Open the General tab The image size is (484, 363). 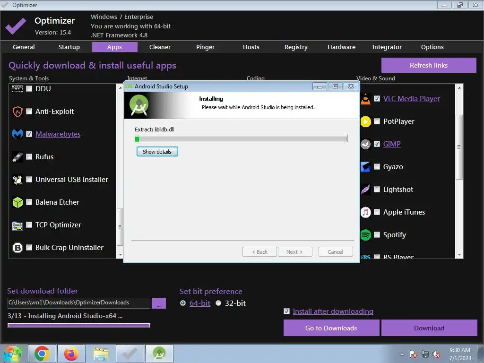click(24, 47)
